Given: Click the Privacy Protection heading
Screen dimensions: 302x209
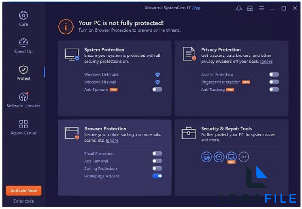Looking at the screenshot, I should 221,50.
